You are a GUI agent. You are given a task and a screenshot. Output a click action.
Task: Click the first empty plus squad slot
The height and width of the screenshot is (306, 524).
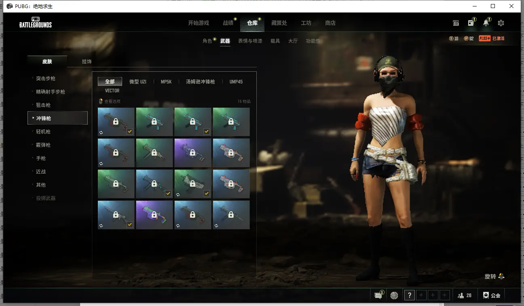pyautogui.click(x=421, y=296)
